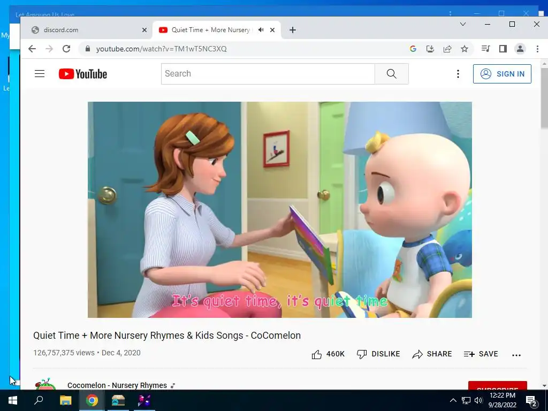Viewport: 548px width, 411px height.
Task: Click the Chrome taskbar icon
Action: pyautogui.click(x=92, y=400)
